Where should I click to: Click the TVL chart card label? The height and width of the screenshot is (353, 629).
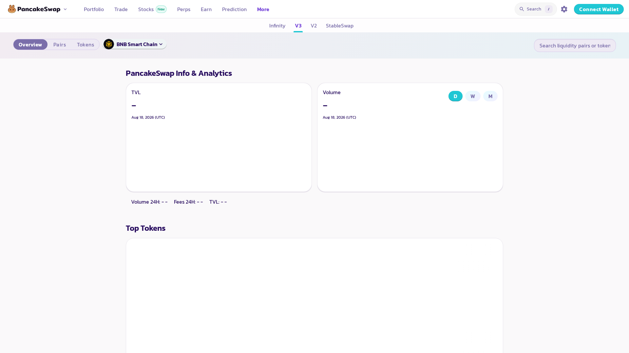(136, 92)
